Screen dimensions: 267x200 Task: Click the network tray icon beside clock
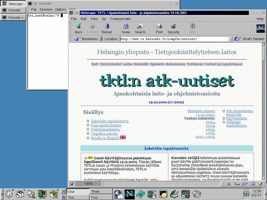click(246, 194)
